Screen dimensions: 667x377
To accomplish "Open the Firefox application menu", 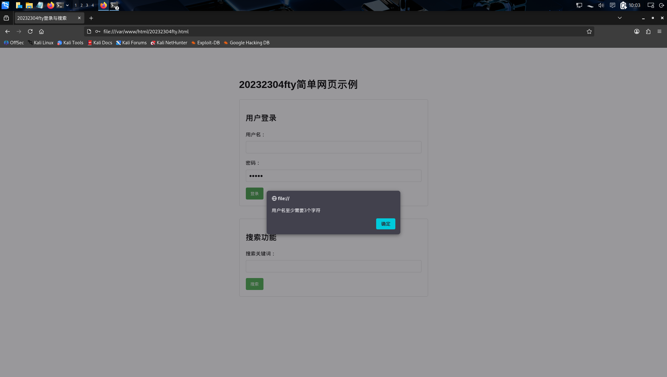I will pyautogui.click(x=659, y=31).
